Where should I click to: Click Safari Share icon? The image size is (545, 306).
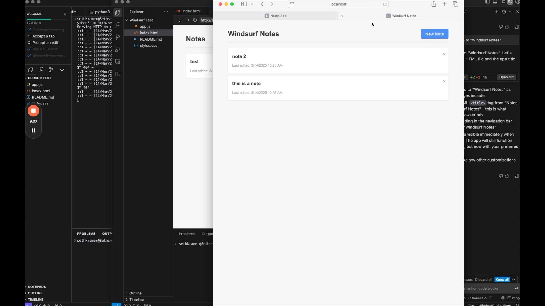tap(434, 4)
